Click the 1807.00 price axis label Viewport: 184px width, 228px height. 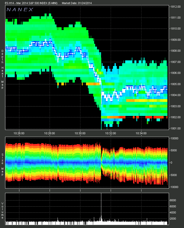175,62
